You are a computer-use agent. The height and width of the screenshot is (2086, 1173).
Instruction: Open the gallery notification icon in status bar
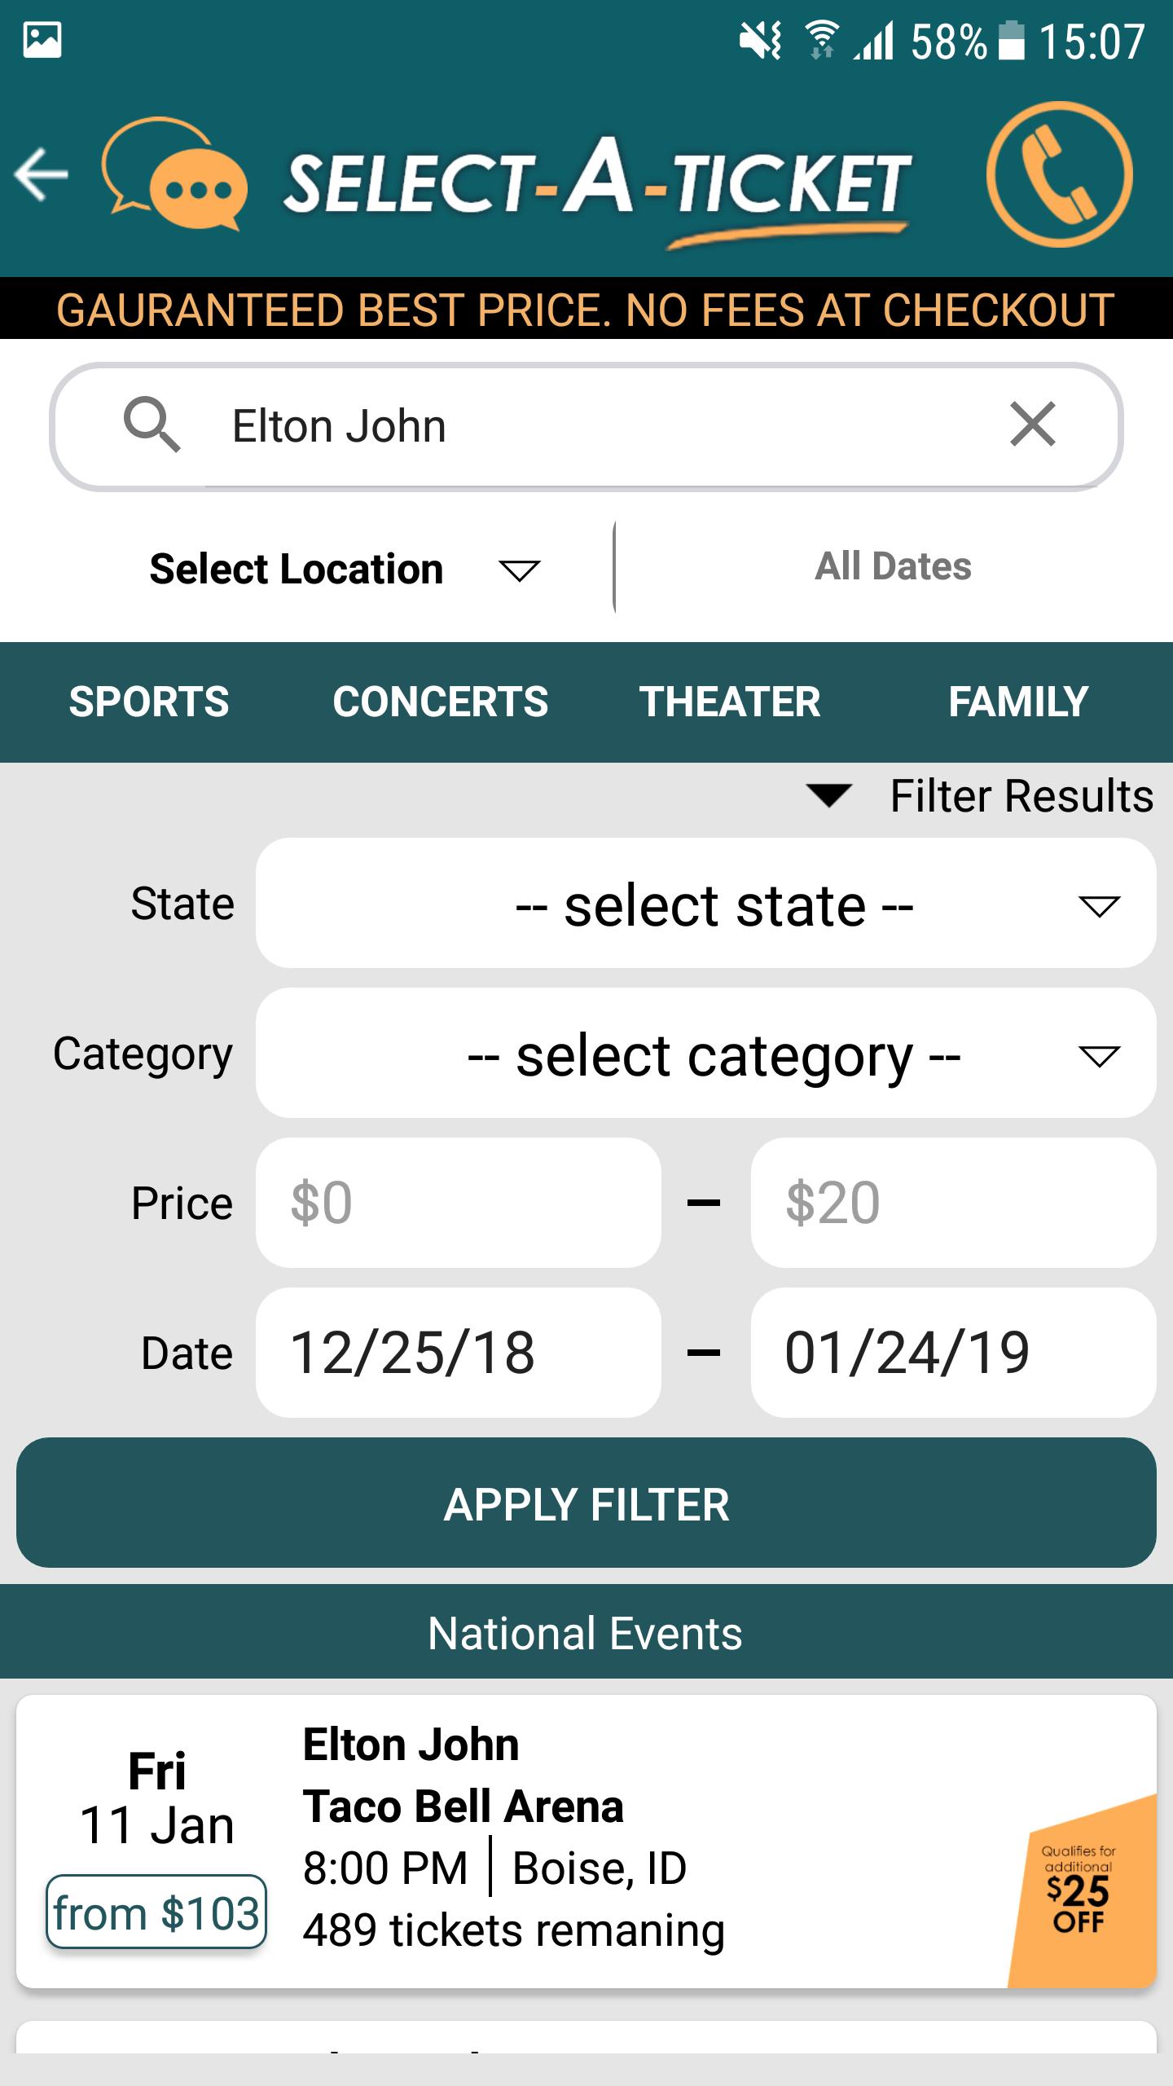[42, 41]
